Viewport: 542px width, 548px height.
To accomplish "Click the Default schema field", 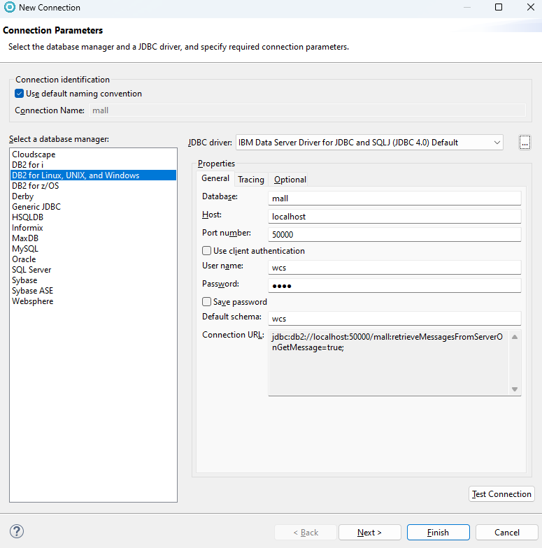I will pos(394,319).
